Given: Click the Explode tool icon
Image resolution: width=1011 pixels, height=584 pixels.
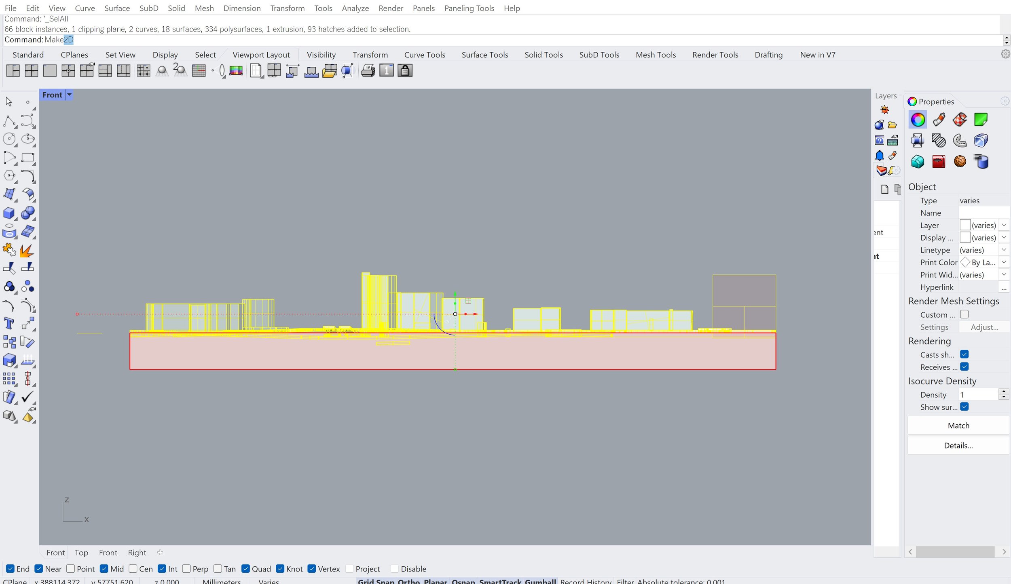Looking at the screenshot, I should pos(27,251).
